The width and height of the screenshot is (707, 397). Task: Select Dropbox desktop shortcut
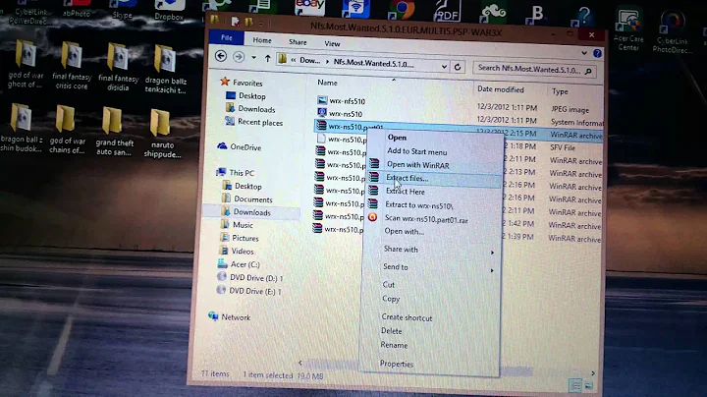click(x=169, y=11)
